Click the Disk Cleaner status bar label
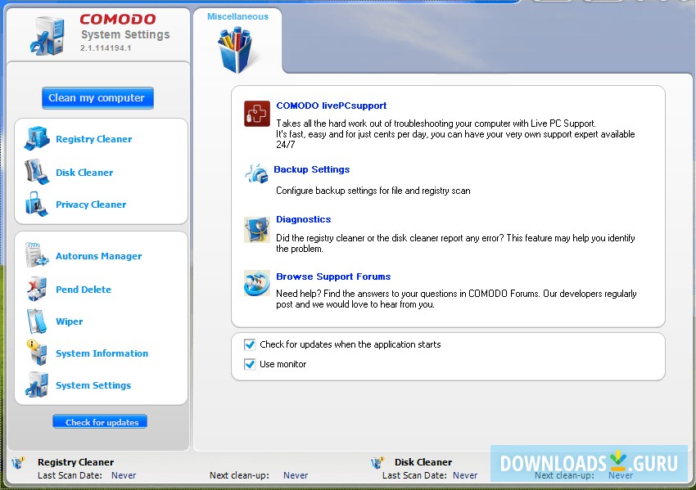696x490 pixels. pos(423,462)
